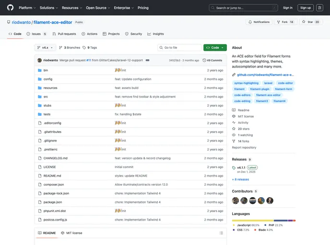Open pull request #11 link

coord(89,60)
